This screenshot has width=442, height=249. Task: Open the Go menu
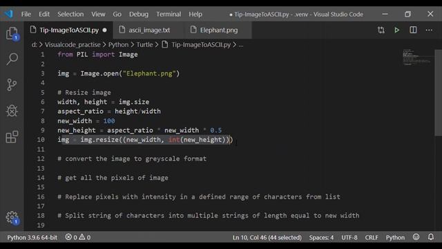[117, 14]
